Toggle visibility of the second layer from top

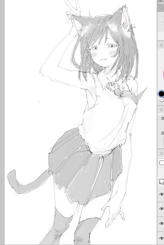[162, 209]
